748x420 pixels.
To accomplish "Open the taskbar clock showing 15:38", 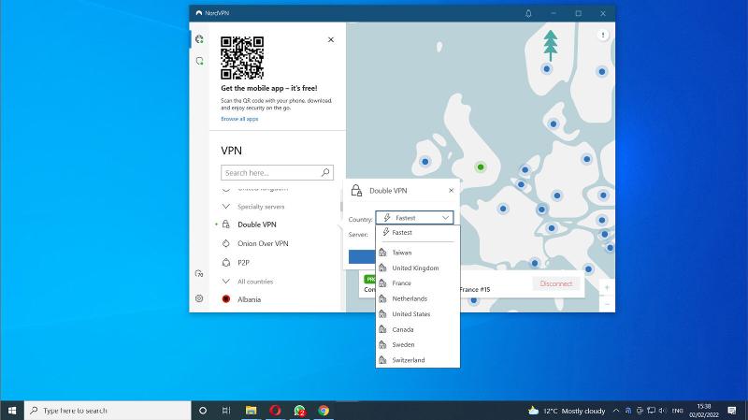I will [704, 411].
